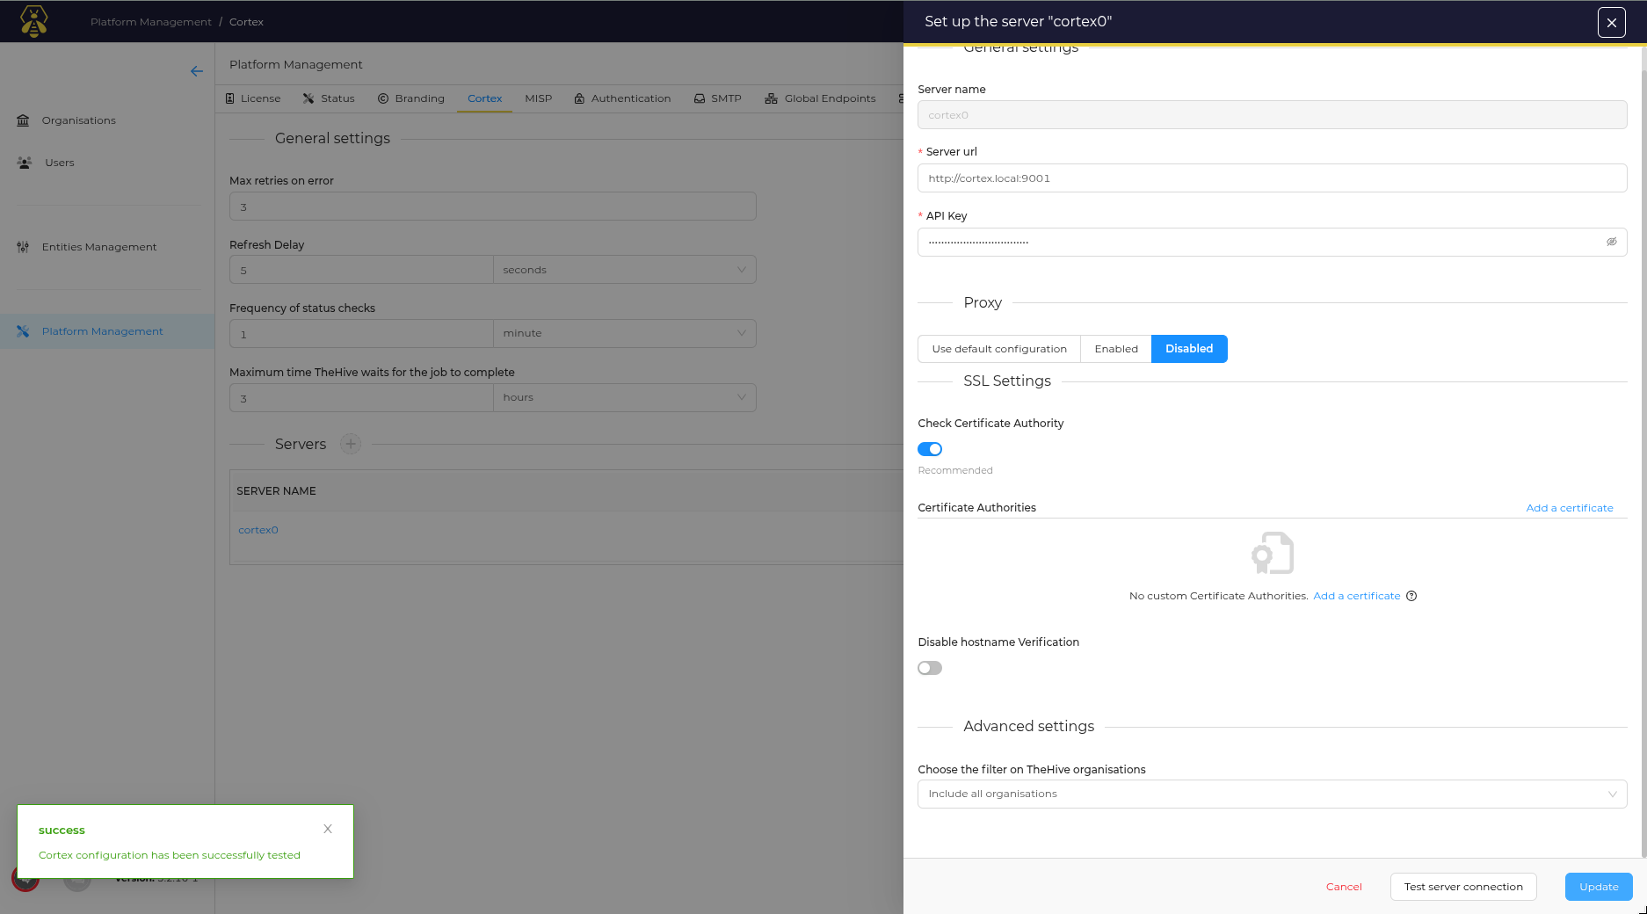Click Test server connection button

[1463, 887]
